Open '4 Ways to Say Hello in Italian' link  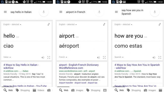tap(21, 66)
